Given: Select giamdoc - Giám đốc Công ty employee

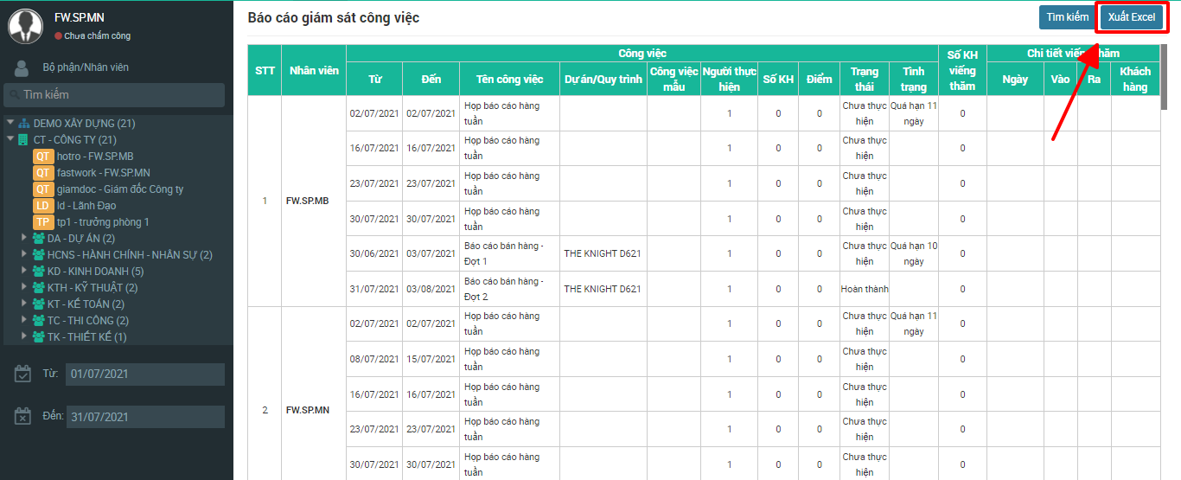Looking at the screenshot, I should pos(119,189).
